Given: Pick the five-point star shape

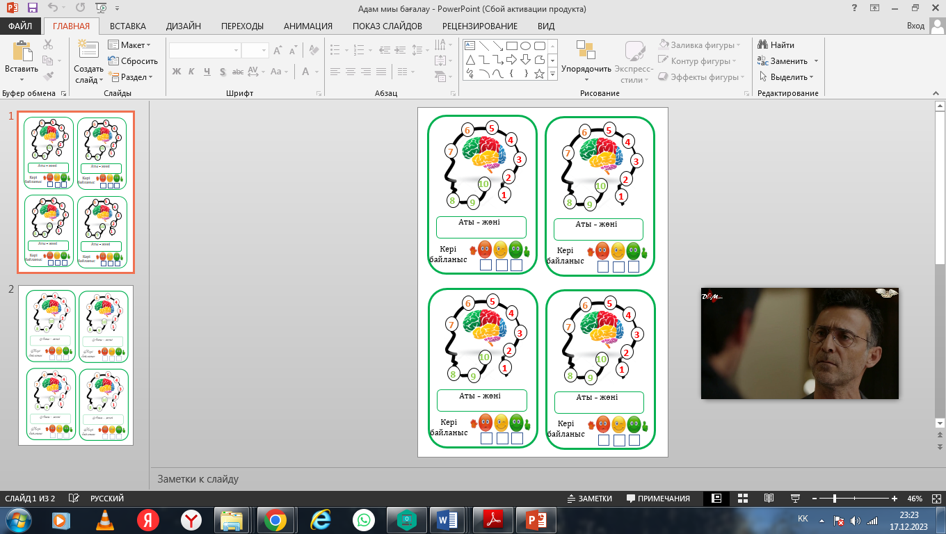Looking at the screenshot, I should (x=539, y=74).
